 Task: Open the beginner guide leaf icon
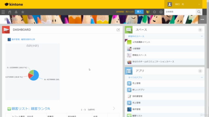(x=148, y=12)
